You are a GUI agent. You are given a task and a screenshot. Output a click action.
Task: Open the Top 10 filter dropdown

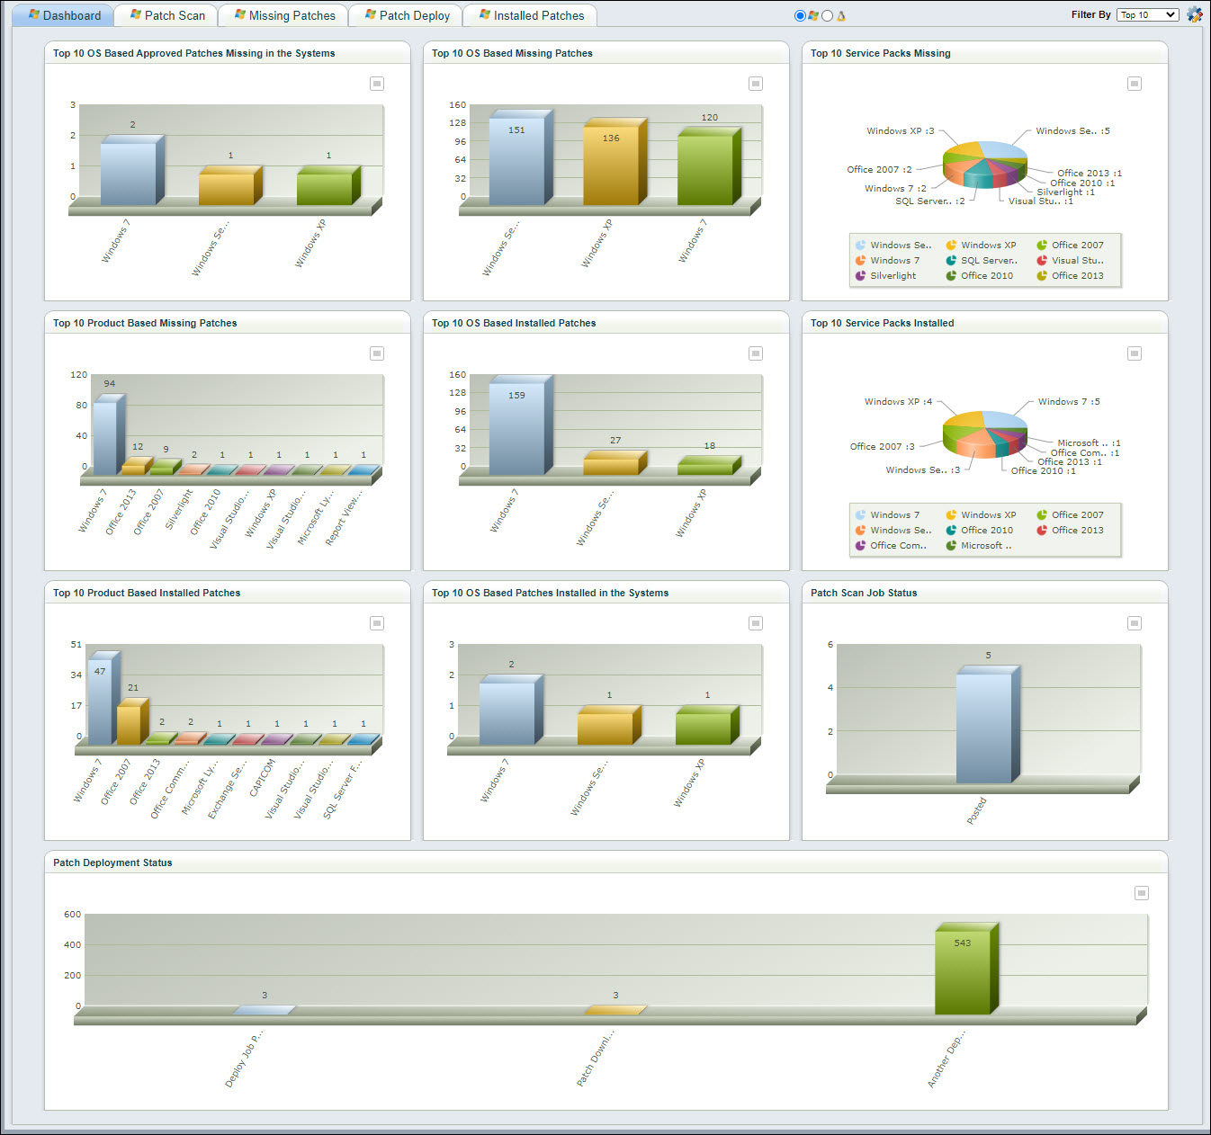pos(1147,14)
